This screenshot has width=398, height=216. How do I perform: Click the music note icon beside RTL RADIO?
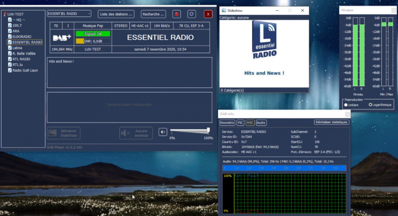click(10, 59)
